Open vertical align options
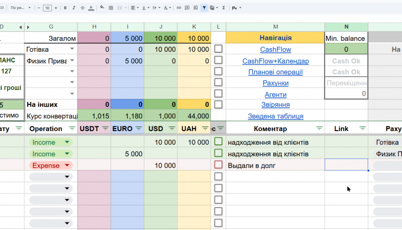 pyautogui.click(x=146, y=8)
